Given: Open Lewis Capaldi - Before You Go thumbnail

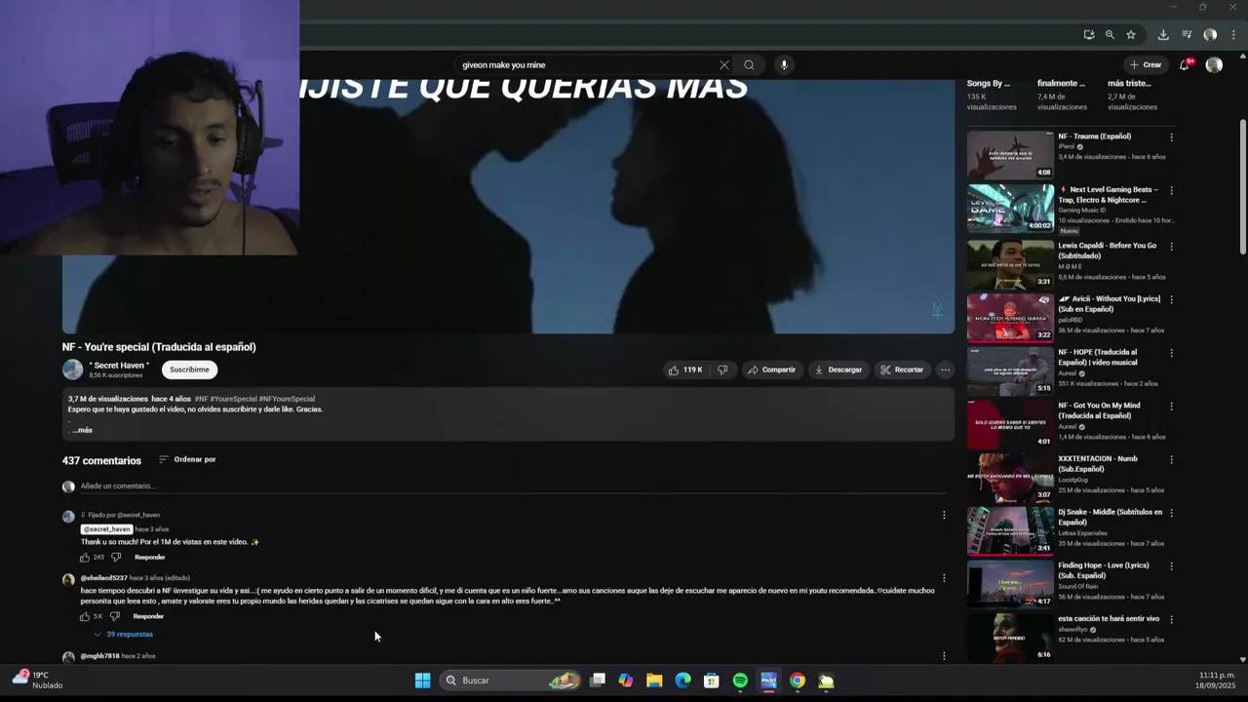Looking at the screenshot, I should pos(1010,263).
